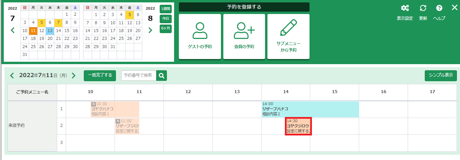Go to previous month in mini calendar
The image size is (460, 160).
pyautogui.click(x=13, y=30)
